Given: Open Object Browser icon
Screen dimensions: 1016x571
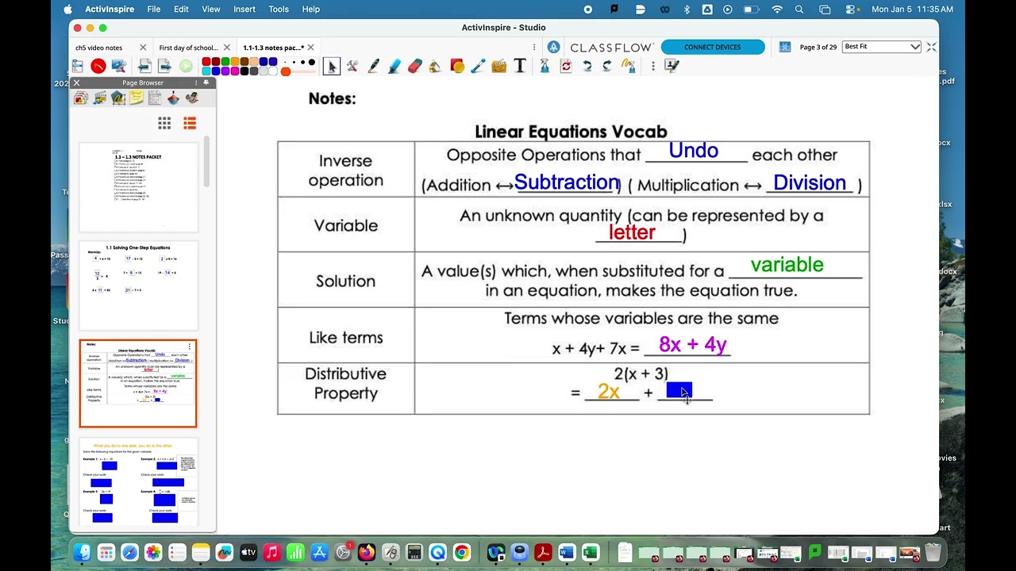Looking at the screenshot, I should click(x=118, y=98).
